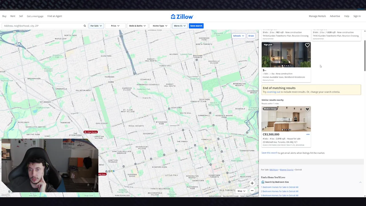
Task: Open the More (1) filters dropdown
Action: pos(180,26)
